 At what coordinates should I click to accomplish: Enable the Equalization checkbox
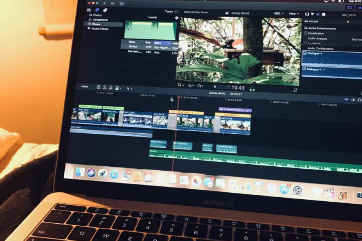pos(306,33)
